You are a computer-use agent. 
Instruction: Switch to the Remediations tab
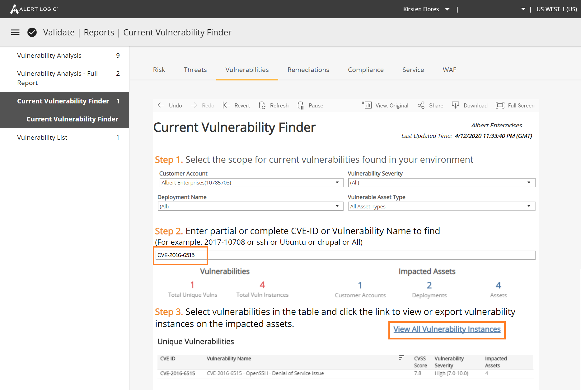(x=308, y=70)
